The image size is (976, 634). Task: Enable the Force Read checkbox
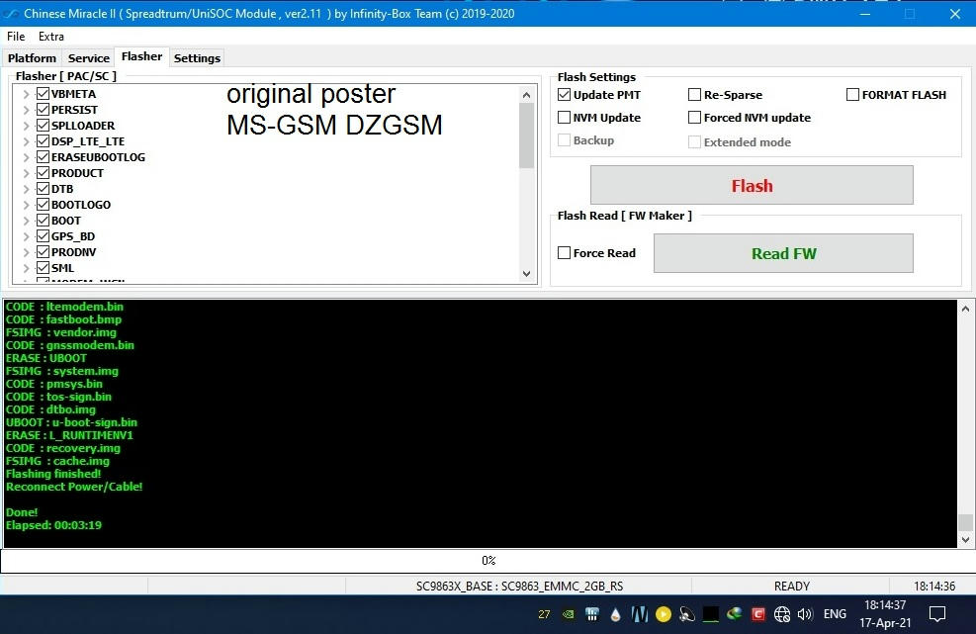click(x=564, y=253)
